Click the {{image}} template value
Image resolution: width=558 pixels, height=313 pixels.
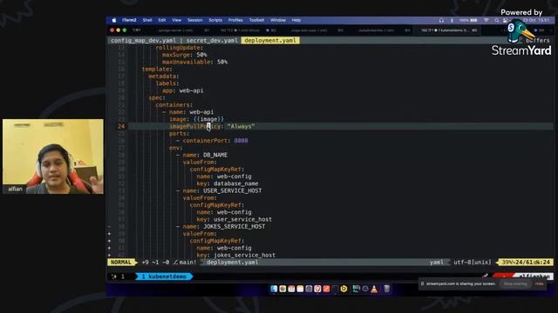(208, 119)
